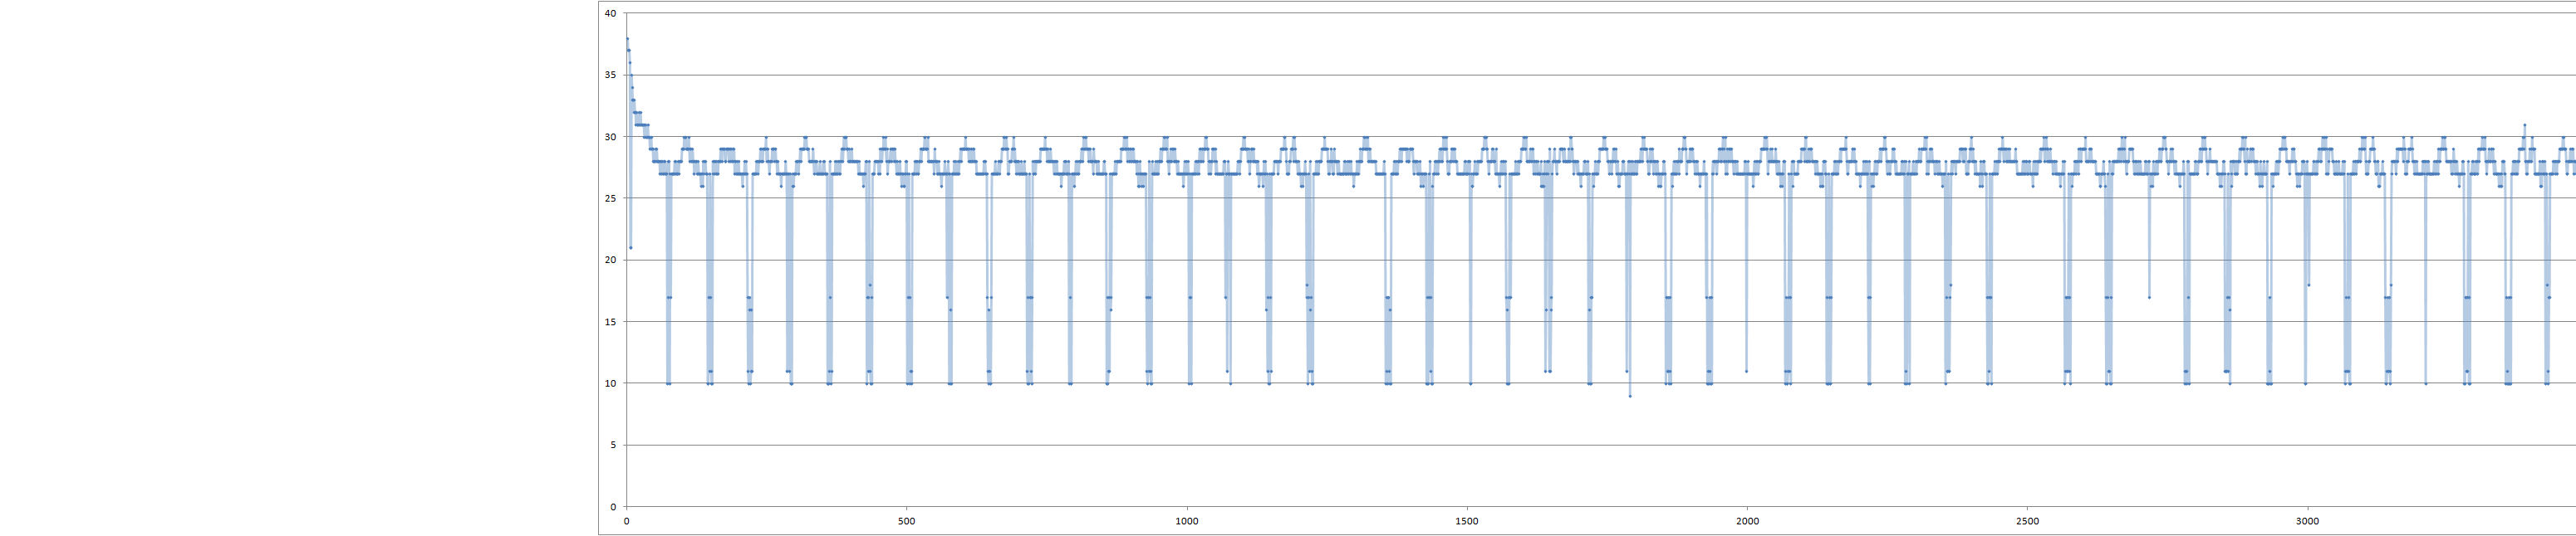This screenshot has height=536, width=2576.
Task: Click the vertical axis label 15
Action: (x=611, y=321)
